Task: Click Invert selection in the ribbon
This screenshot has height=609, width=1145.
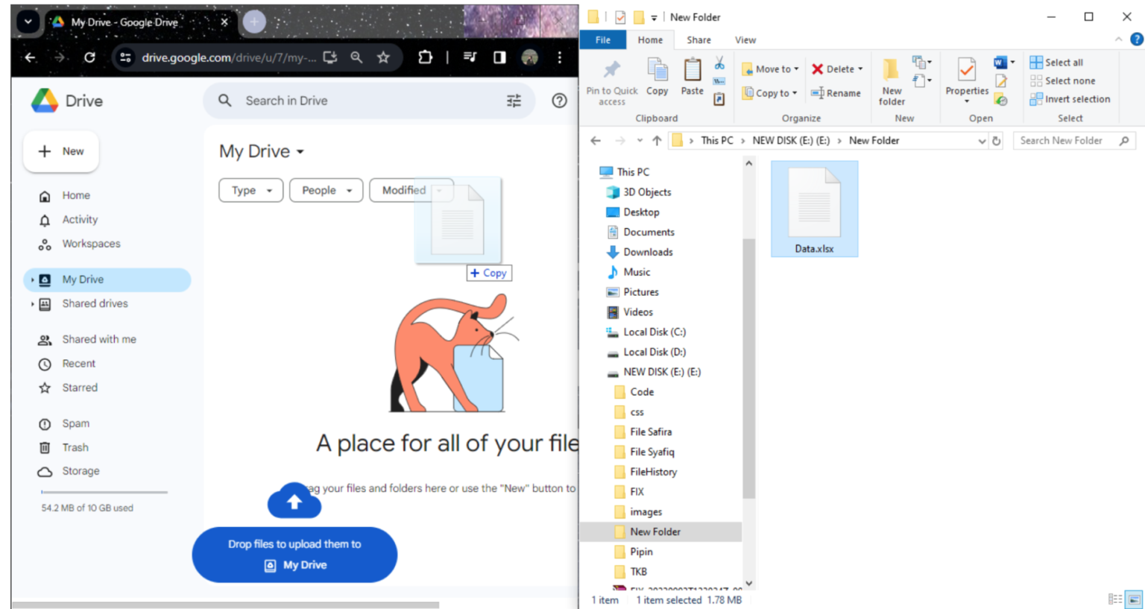Action: click(1070, 98)
